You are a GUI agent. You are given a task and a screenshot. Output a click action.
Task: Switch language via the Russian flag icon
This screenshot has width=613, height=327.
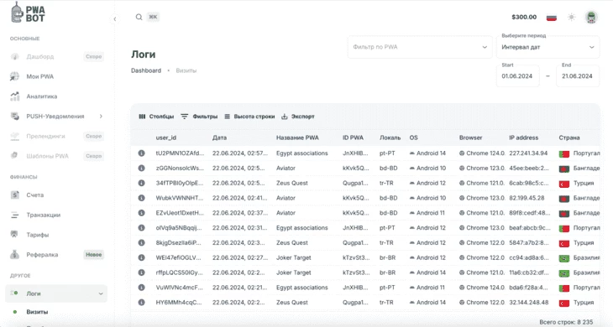551,18
